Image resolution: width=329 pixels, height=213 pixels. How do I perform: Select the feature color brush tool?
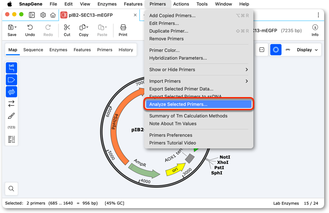click(x=11, y=116)
